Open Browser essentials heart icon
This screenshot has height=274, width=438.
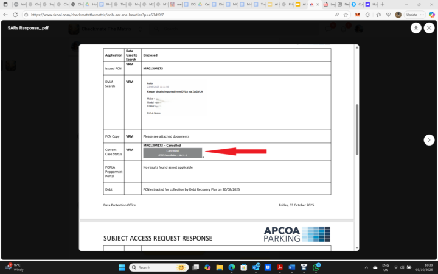click(388, 15)
